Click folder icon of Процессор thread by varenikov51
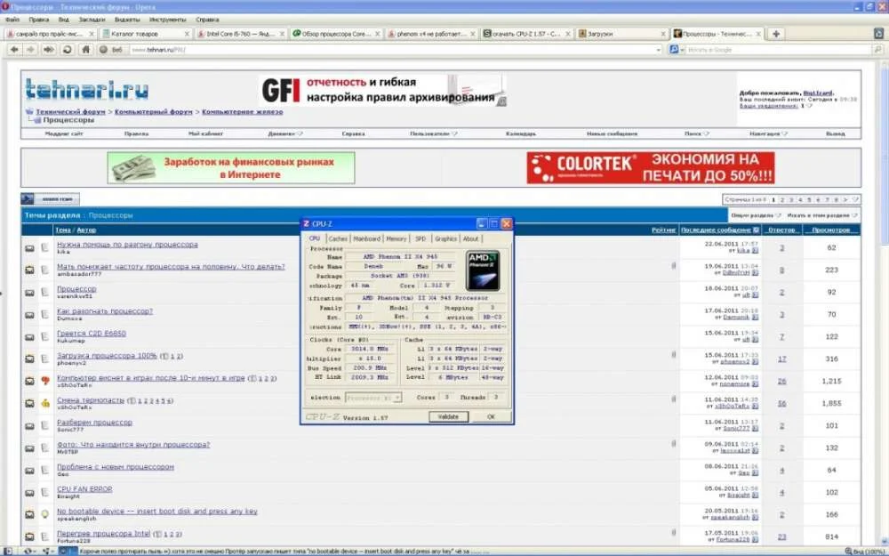 click(x=29, y=292)
